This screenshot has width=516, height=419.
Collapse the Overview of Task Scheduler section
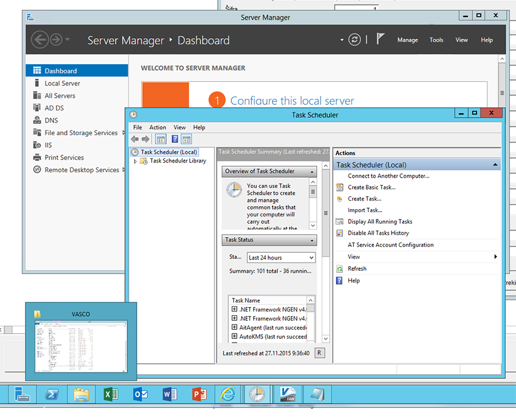pyautogui.click(x=313, y=172)
